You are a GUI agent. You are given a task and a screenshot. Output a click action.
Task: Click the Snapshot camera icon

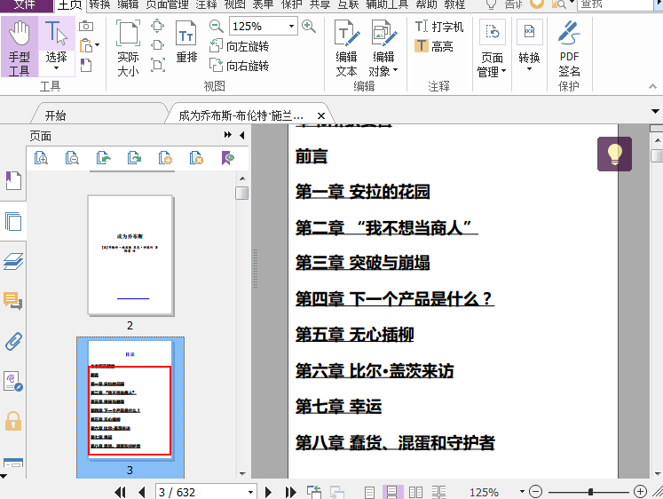[86, 27]
